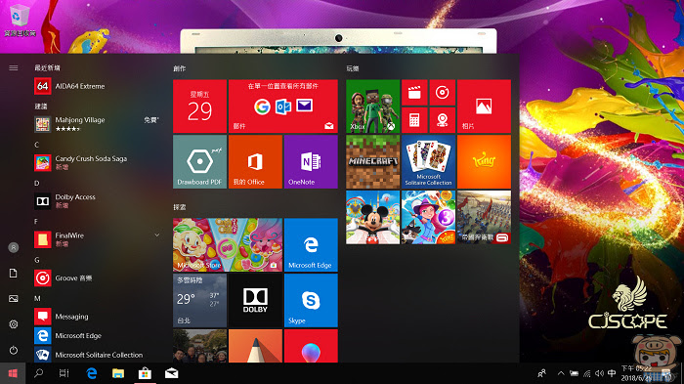Open Settings gear in Start sidebar
The height and width of the screenshot is (384, 684).
tap(14, 324)
